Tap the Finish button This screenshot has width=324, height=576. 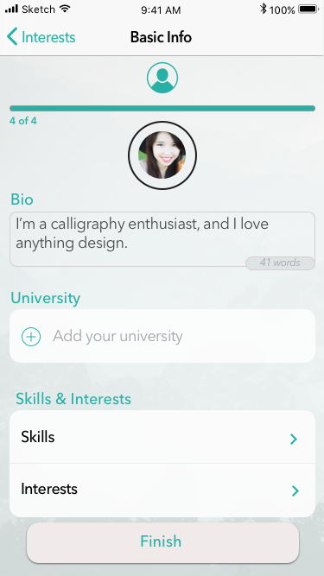(x=162, y=542)
